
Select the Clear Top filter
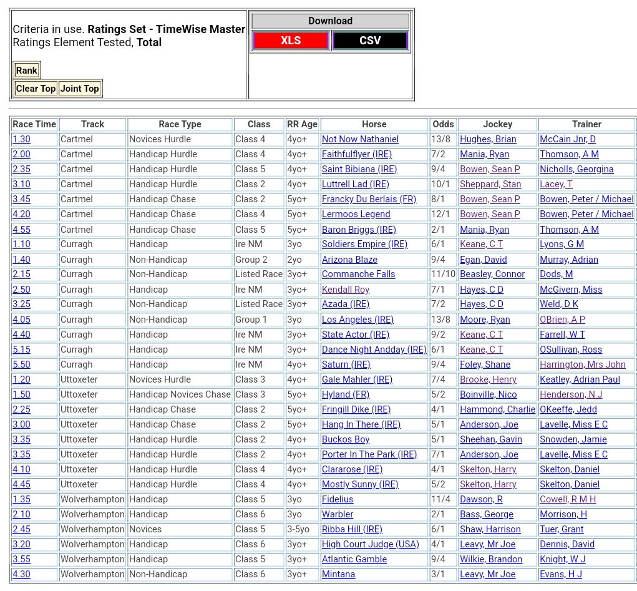point(36,89)
